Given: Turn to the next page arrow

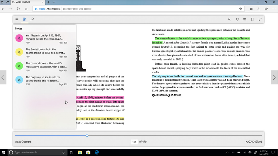Looking at the screenshot, I should [x=274, y=77].
